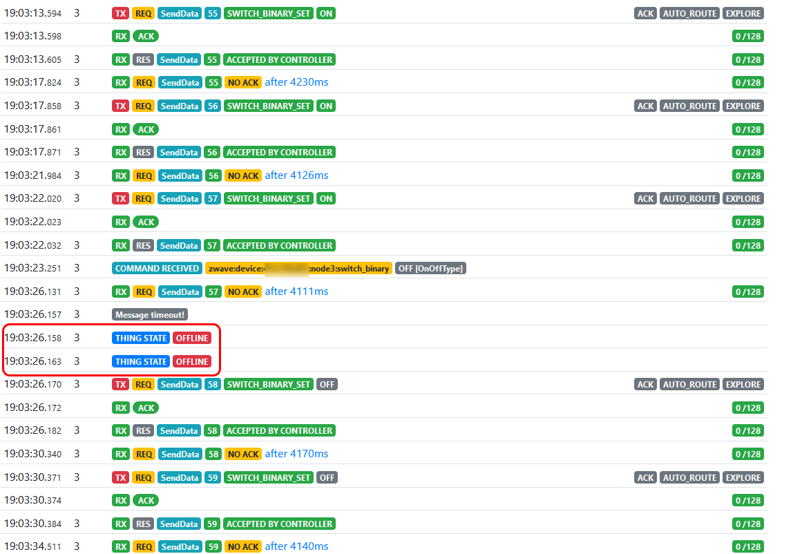This screenshot has height=554, width=793.
Task: Select the 'Message timeout!' badge
Action: point(150,315)
